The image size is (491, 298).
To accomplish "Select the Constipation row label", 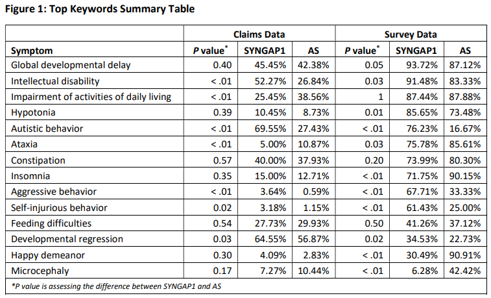I will [38, 160].
